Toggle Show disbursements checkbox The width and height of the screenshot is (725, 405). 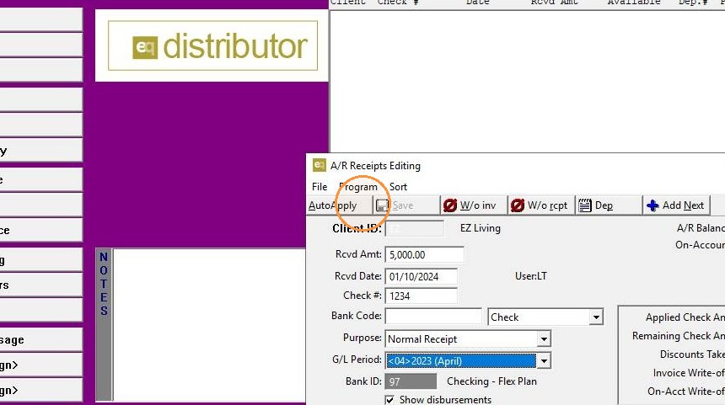coord(389,399)
